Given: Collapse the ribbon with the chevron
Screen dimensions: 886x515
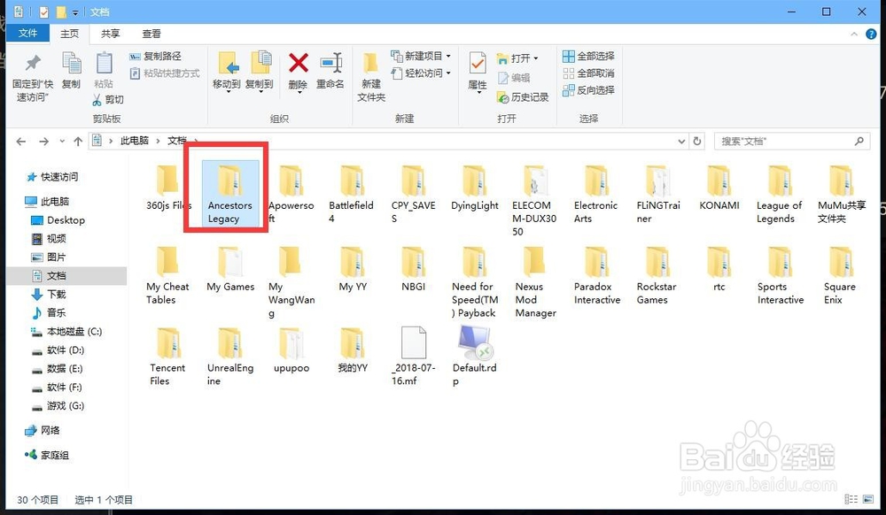Looking at the screenshot, I should click(x=854, y=35).
